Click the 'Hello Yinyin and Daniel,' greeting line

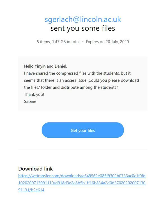pyautogui.click(x=45, y=66)
